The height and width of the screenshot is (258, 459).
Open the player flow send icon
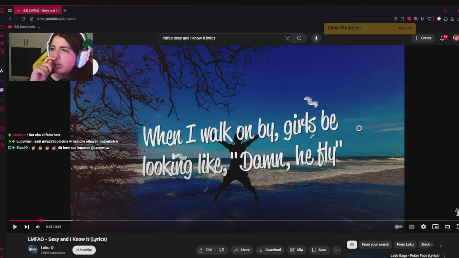pos(422,19)
